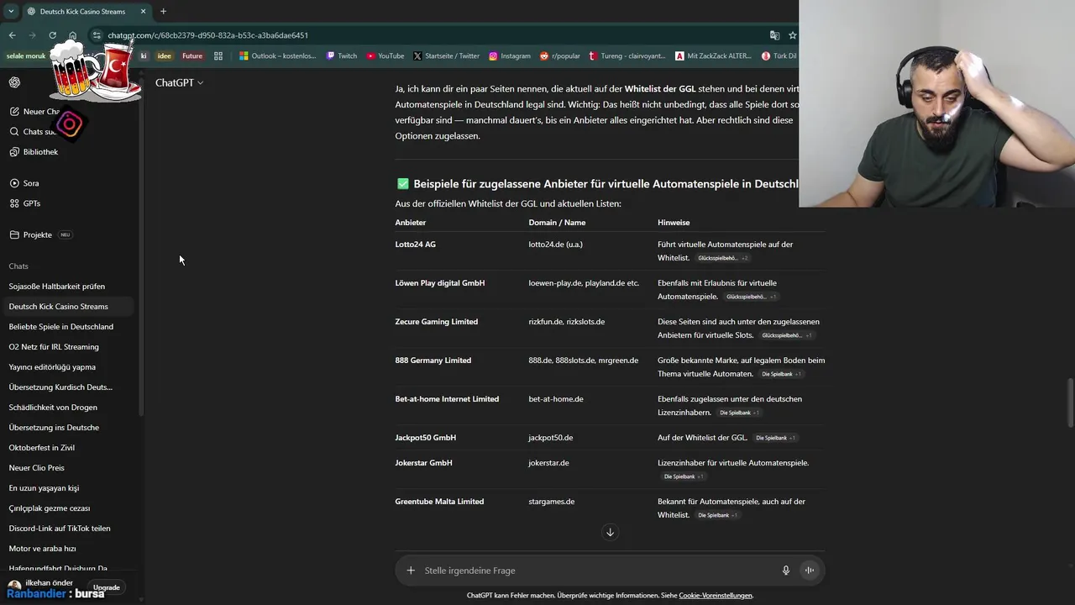The height and width of the screenshot is (605, 1075).
Task: Open idee bookmark folder
Action: coord(165,56)
